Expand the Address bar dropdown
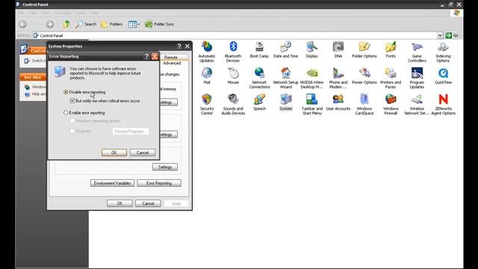 coord(440,35)
